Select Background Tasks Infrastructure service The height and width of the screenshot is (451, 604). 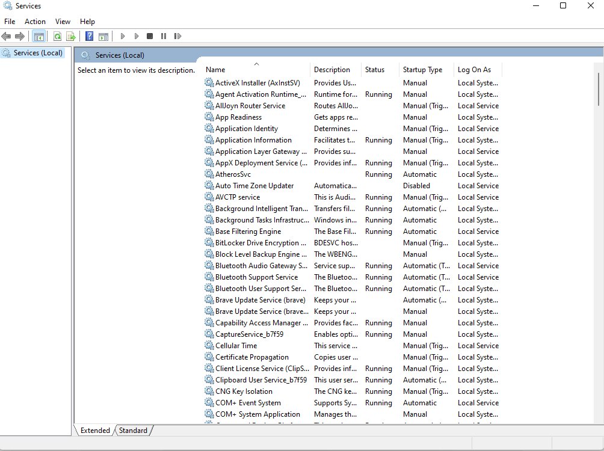pyautogui.click(x=352, y=220)
